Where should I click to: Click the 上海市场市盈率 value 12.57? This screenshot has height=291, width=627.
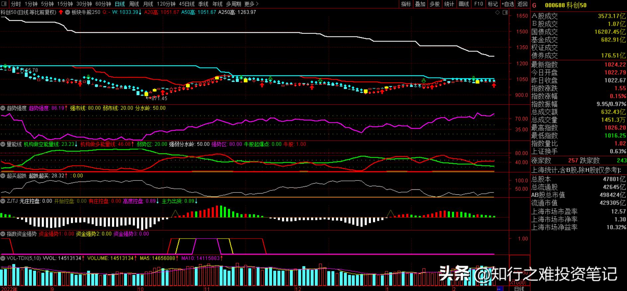coord(618,211)
